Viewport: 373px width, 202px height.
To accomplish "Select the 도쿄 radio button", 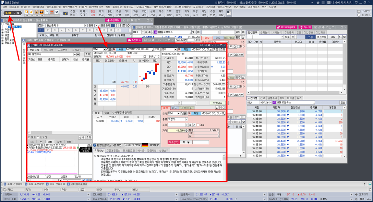I will click(29, 137).
